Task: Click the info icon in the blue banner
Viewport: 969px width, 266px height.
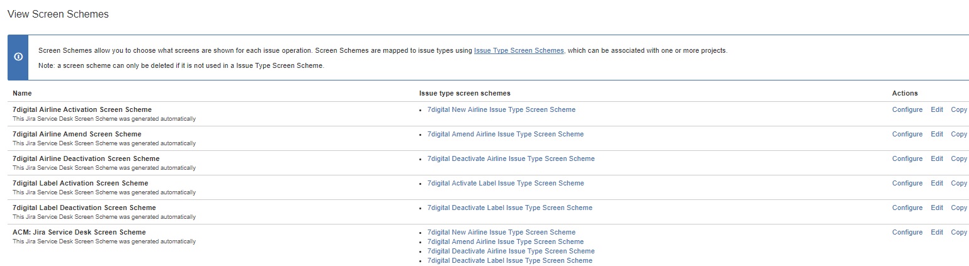Action: [x=18, y=57]
